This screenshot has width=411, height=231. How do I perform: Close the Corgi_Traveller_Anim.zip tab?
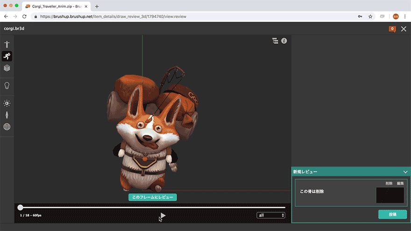click(86, 7)
